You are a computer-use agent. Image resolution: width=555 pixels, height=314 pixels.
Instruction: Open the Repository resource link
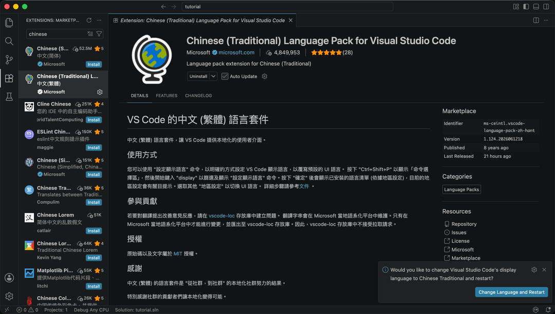464,224
